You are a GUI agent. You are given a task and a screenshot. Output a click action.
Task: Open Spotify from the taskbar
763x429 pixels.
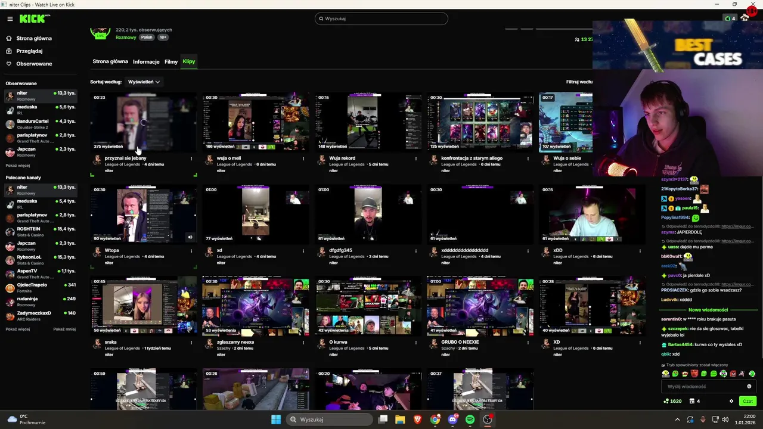[470, 419]
